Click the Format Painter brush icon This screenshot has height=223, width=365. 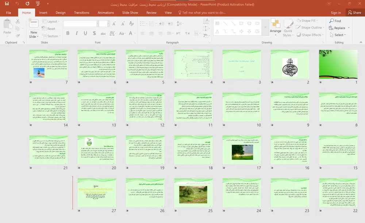pos(18,35)
